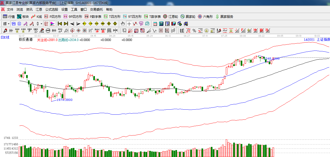The height and width of the screenshot is (157, 330).
Task: Click the 板块 sector button
Action: click(23, 16)
